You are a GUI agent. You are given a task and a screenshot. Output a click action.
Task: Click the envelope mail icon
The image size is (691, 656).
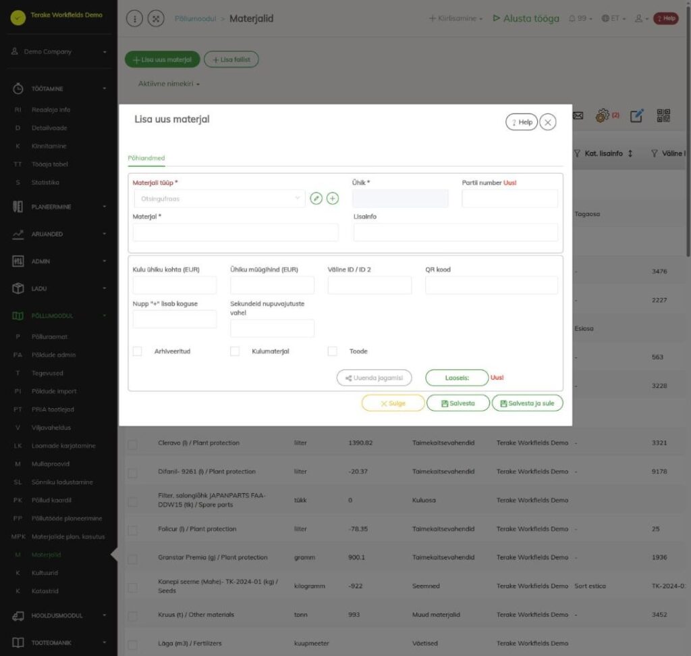[578, 116]
